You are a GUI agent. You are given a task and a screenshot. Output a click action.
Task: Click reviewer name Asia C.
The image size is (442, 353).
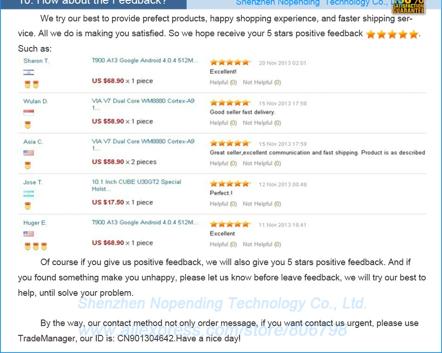click(33, 142)
